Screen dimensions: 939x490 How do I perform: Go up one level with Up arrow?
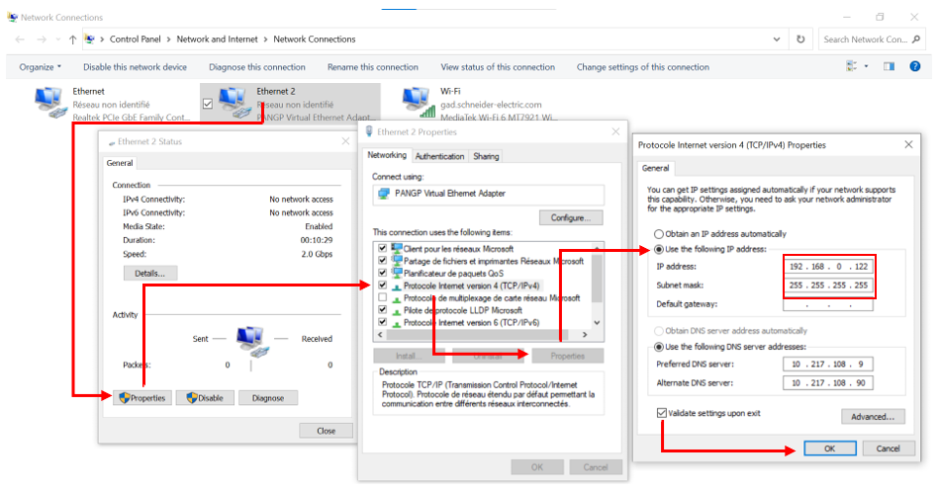(72, 40)
